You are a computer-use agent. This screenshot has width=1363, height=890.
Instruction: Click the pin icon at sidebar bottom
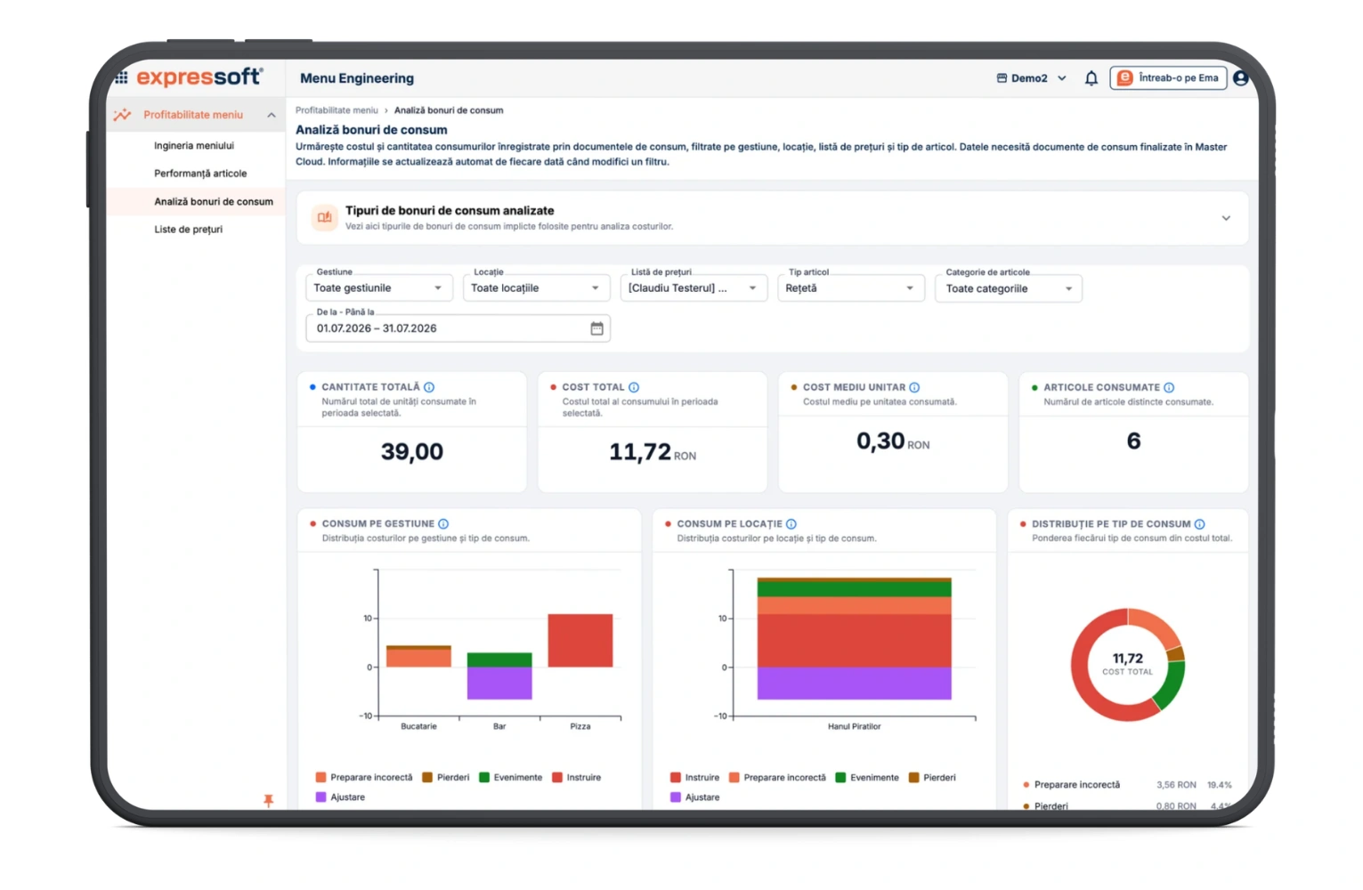coord(268,801)
